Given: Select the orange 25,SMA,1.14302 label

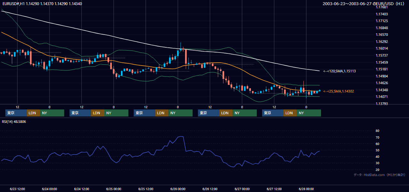Looking at the screenshot, I should pyautogui.click(x=339, y=91).
